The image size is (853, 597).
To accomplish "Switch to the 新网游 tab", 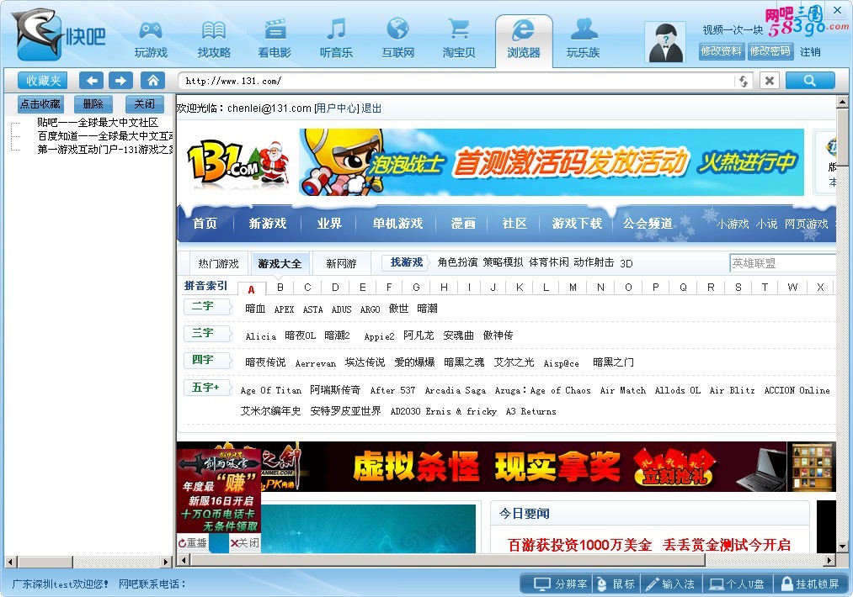I will click(x=341, y=263).
